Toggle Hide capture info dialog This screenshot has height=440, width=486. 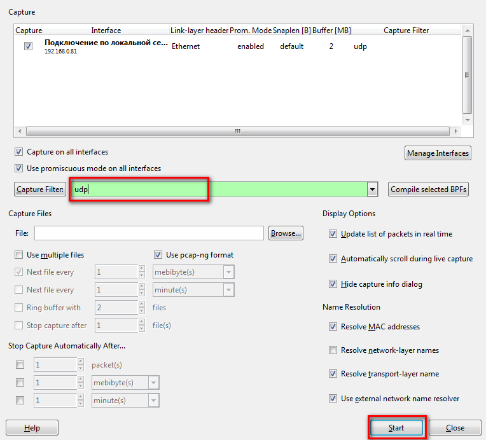pos(333,284)
